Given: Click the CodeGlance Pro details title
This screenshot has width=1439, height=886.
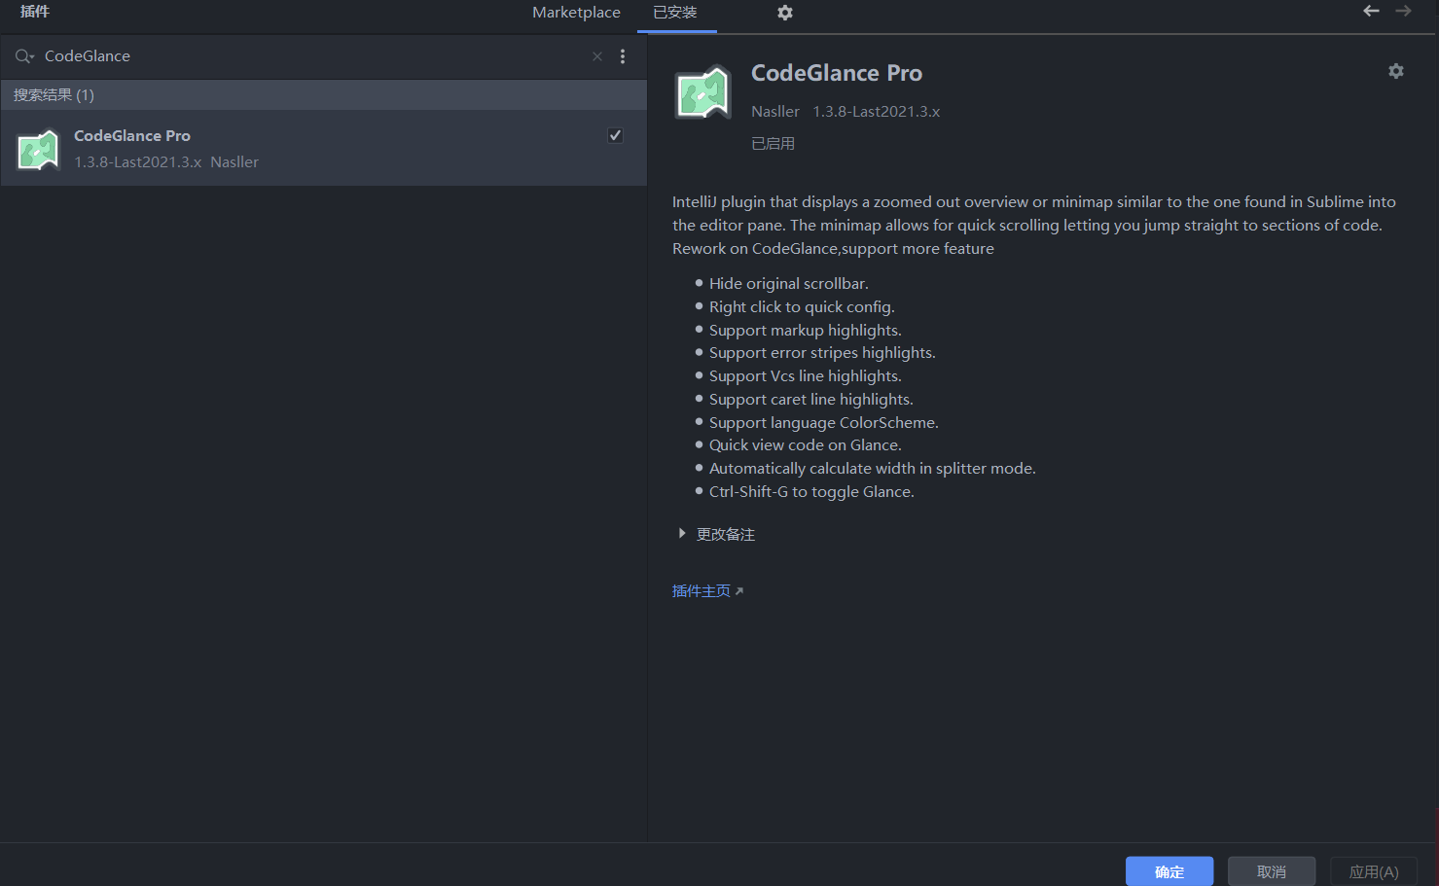Looking at the screenshot, I should coord(837,73).
